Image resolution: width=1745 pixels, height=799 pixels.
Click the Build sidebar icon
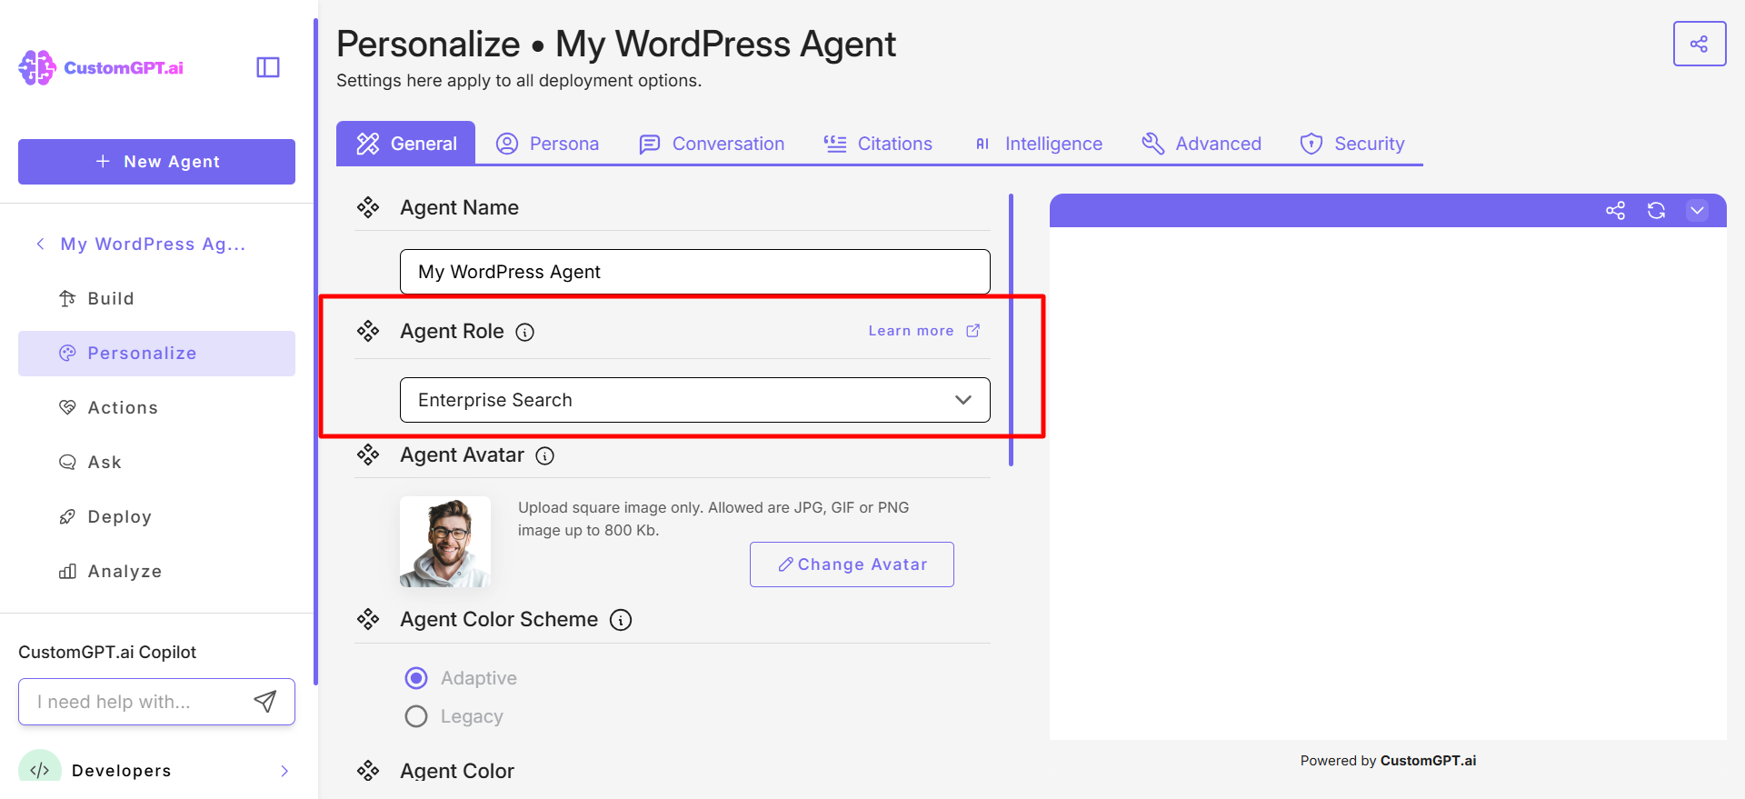(67, 298)
